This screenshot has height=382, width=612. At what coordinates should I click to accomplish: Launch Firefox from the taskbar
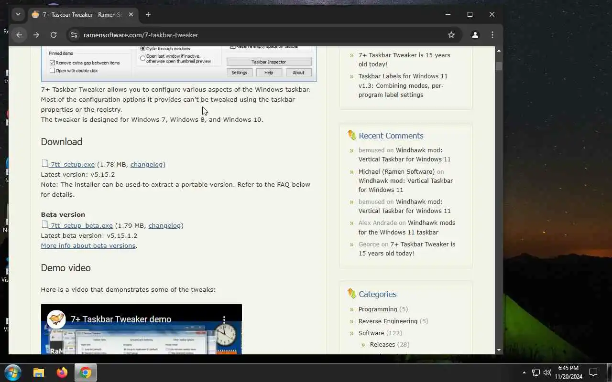point(62,373)
